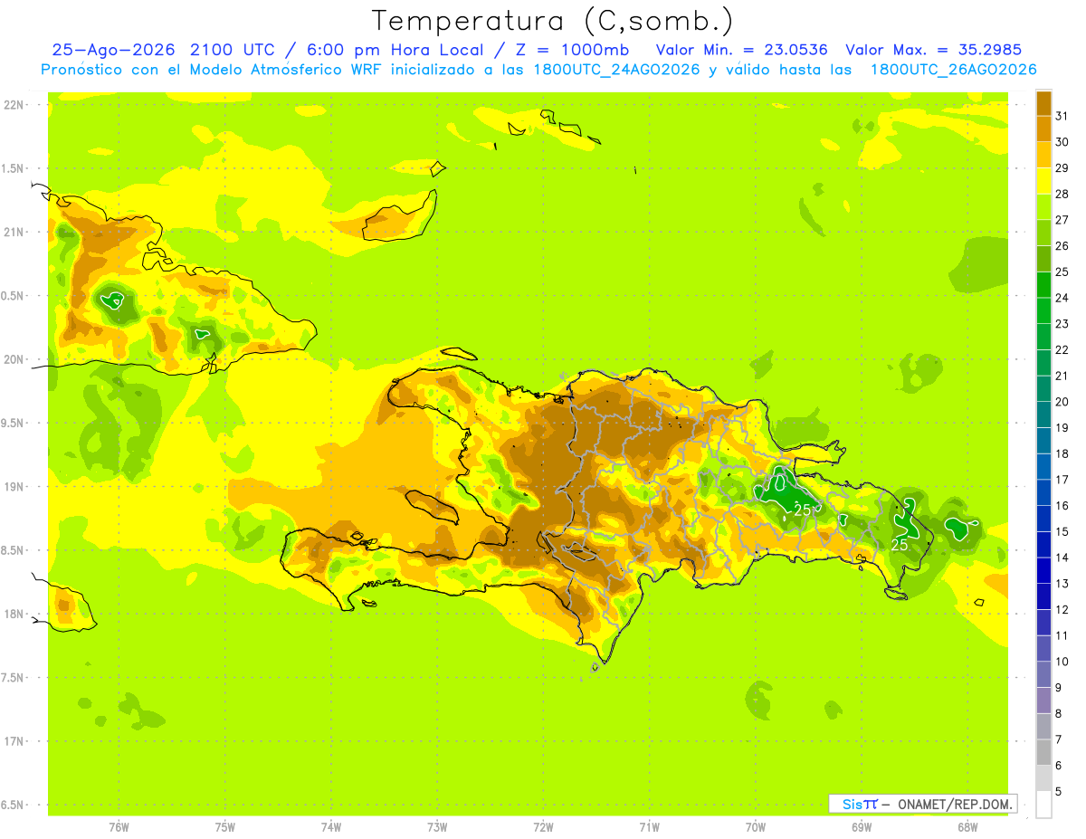This screenshot has height=839, width=1086.
Task: Pick colorbar swatch between 24 and 25
Action: (1043, 285)
